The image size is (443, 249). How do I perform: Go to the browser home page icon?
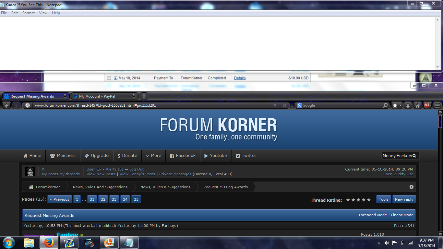[418, 105]
